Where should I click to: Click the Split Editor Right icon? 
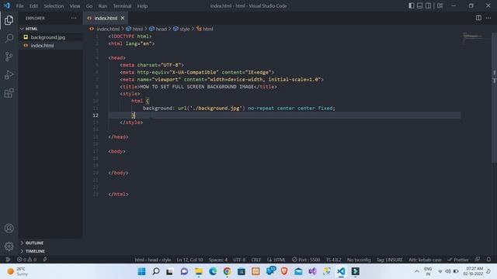[478, 18]
